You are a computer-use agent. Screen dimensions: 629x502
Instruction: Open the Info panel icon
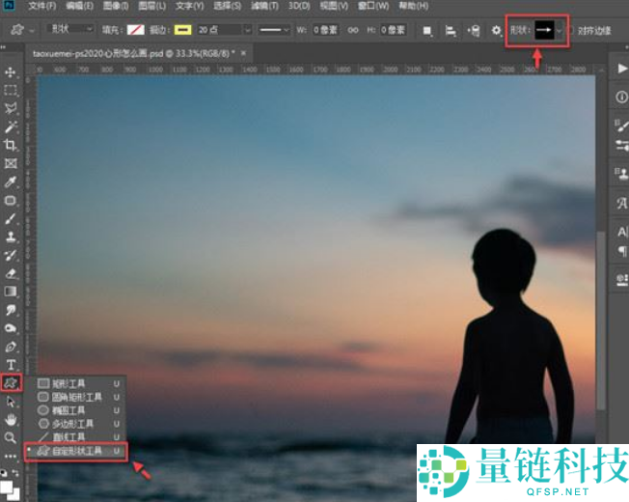pos(621,97)
